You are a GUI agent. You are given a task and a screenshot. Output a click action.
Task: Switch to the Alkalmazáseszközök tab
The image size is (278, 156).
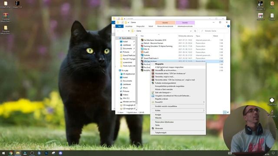185,26
